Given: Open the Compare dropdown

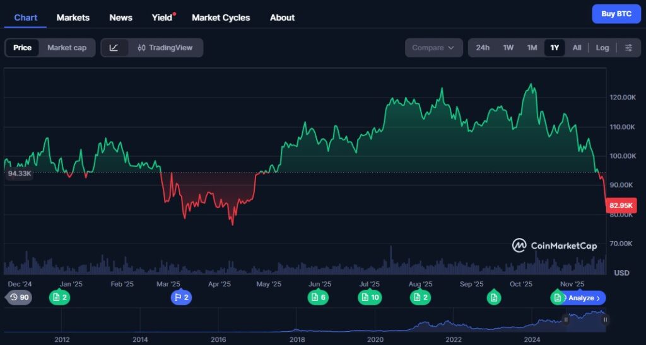Looking at the screenshot, I should click(x=433, y=48).
